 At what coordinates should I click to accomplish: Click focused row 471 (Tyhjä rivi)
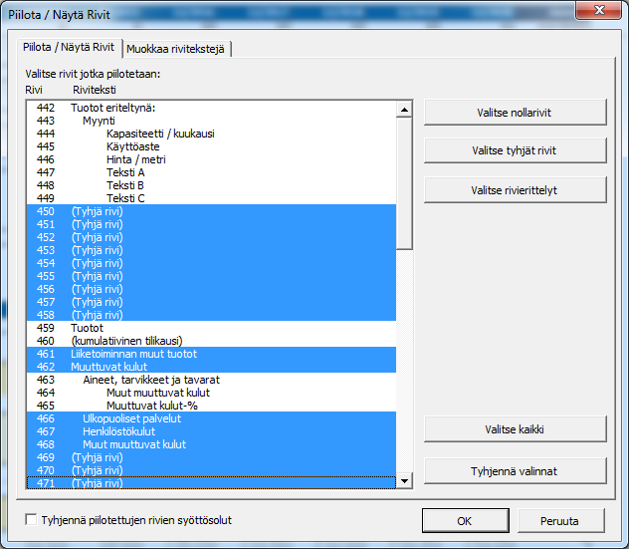click(x=211, y=482)
